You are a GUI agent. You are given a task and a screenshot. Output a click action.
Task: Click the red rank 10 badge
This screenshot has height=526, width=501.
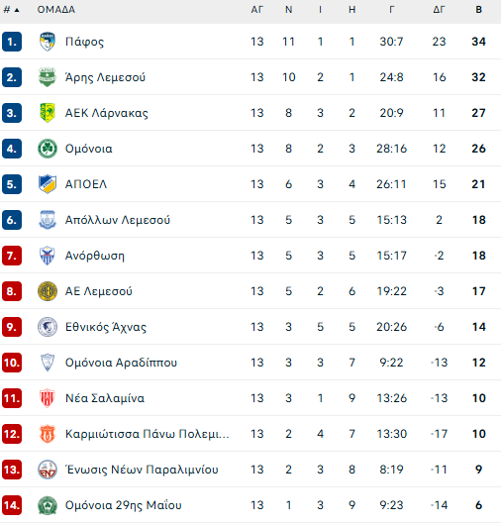tap(12, 363)
